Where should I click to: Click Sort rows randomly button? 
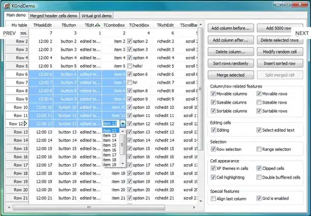click(x=231, y=63)
